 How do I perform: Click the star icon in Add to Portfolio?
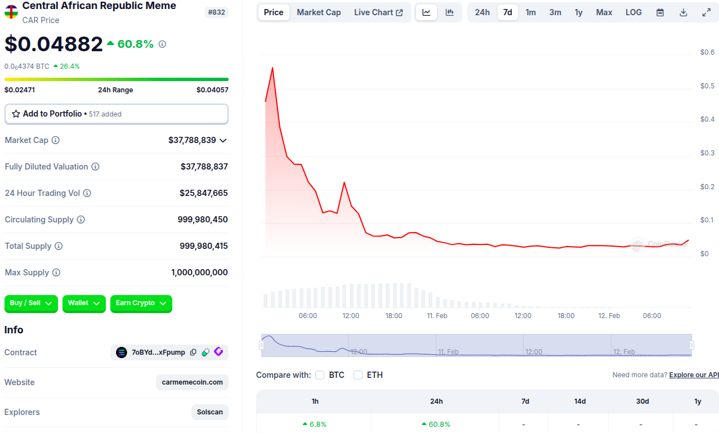click(16, 114)
